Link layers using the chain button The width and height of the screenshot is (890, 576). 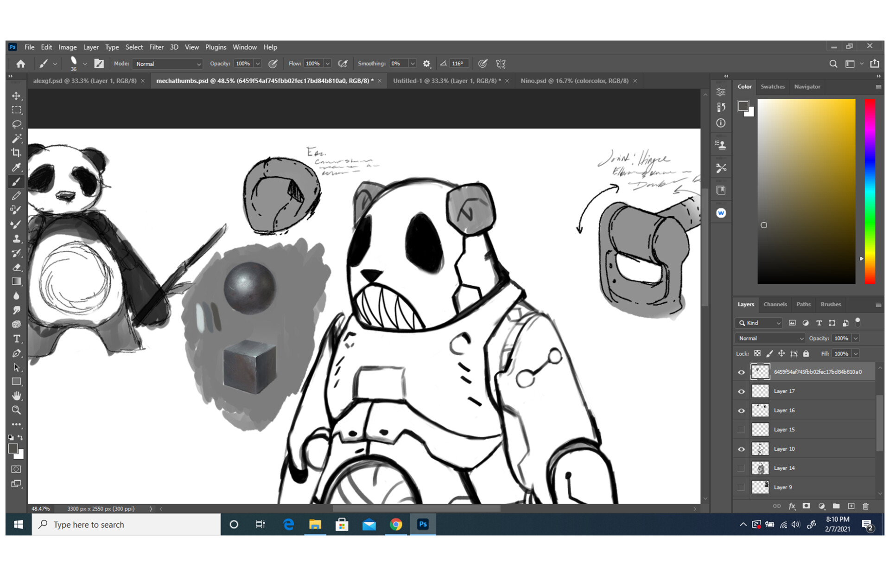coord(777,506)
